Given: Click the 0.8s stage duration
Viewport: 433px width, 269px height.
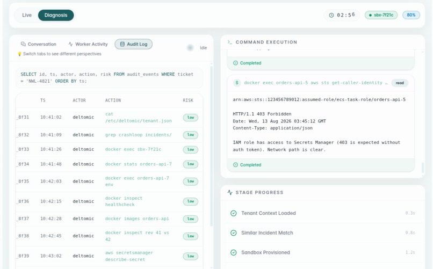Looking at the screenshot, I should tap(410, 233).
